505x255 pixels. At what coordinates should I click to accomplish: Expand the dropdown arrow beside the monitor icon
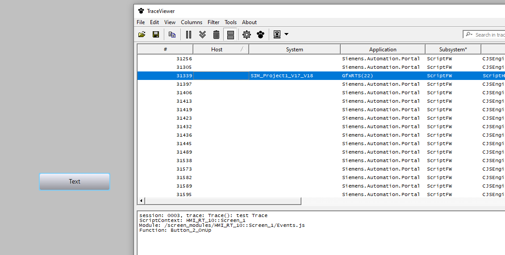pos(286,34)
